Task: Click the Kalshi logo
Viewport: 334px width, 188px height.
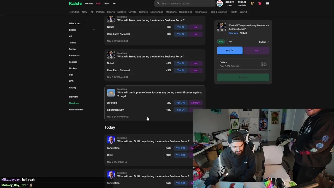Action: click(75, 3)
